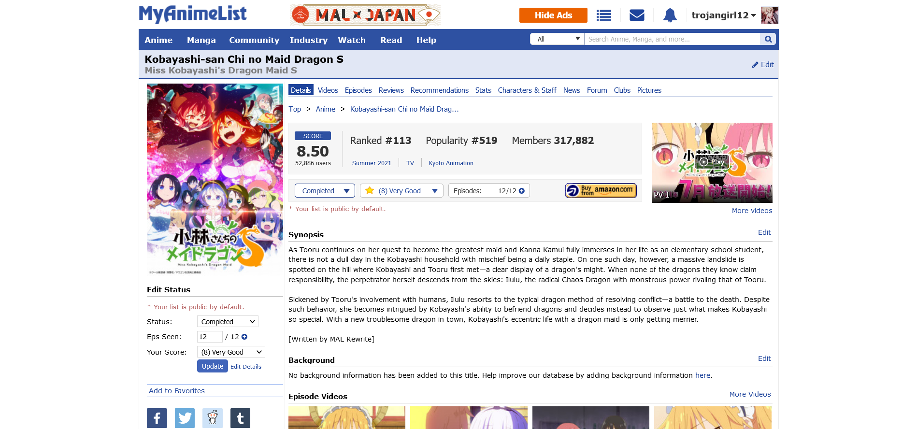The height and width of the screenshot is (429, 917).
Task: Click the search magnifier button
Action: click(x=768, y=39)
